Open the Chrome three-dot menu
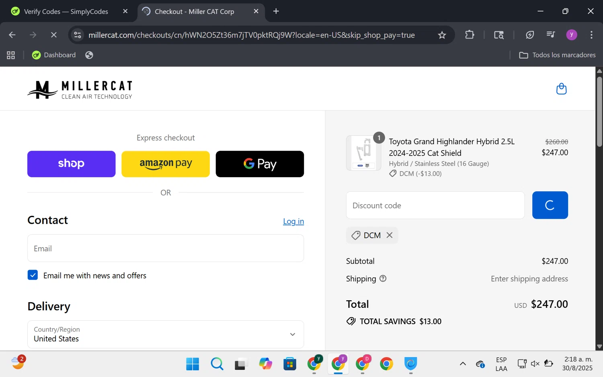603x377 pixels. 591,35
